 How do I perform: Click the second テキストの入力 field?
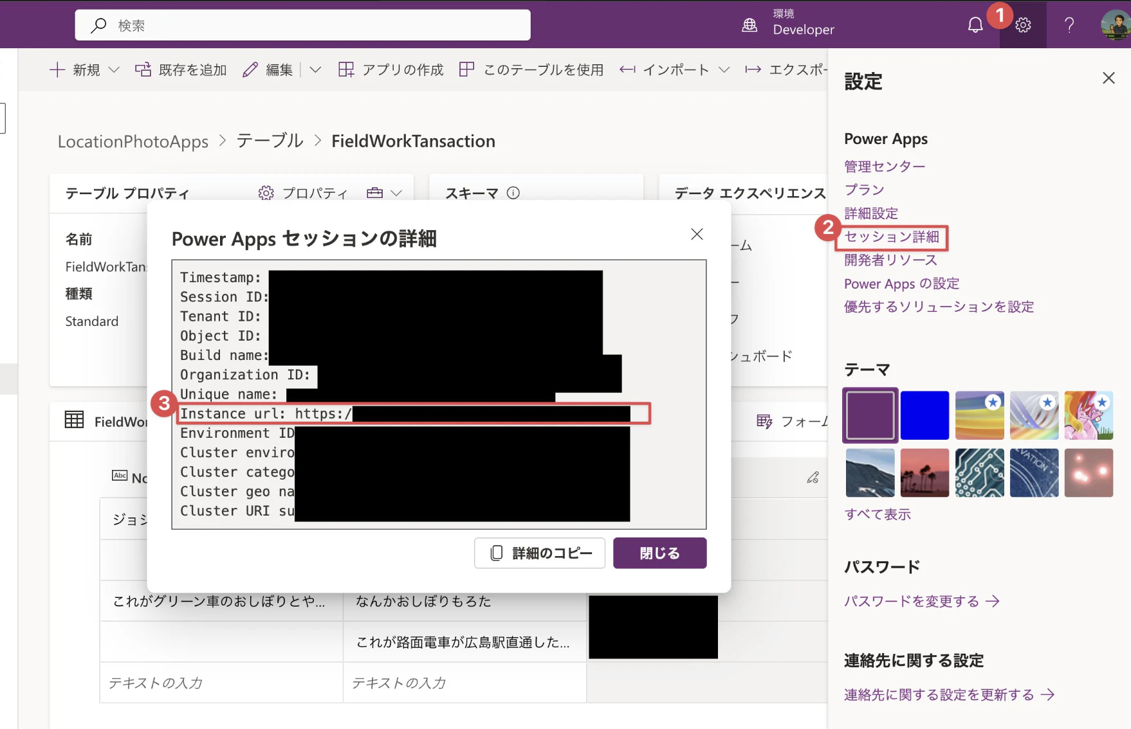coord(464,683)
